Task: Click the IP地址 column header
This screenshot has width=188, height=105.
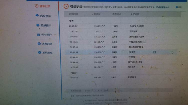Action: pos(97,14)
